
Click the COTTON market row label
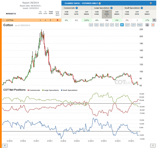click(10, 20)
